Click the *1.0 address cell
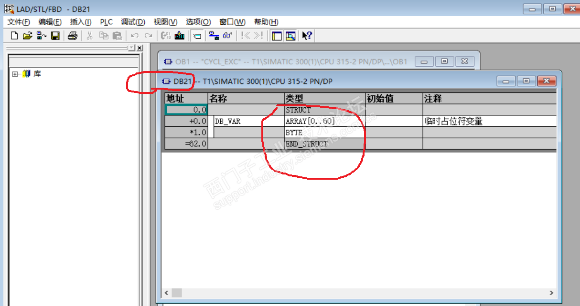Screen dimensions: 580x306 coord(186,133)
